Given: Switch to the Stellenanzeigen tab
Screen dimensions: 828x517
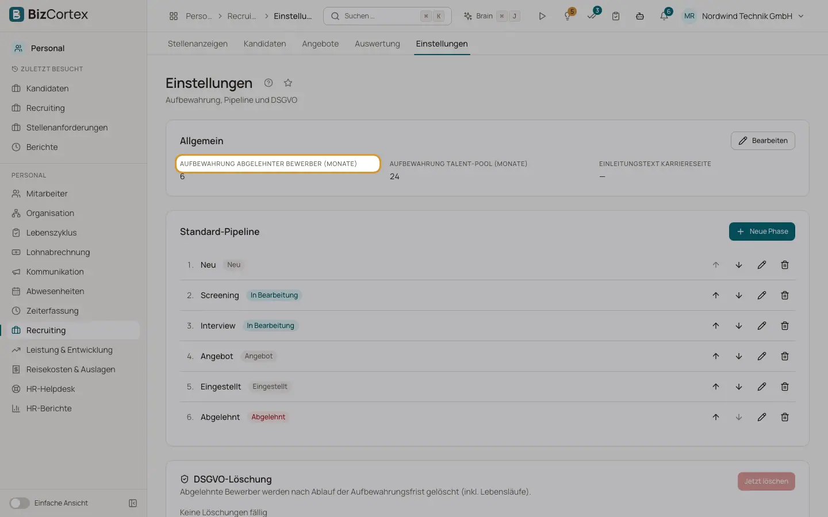Looking at the screenshot, I should [x=198, y=44].
